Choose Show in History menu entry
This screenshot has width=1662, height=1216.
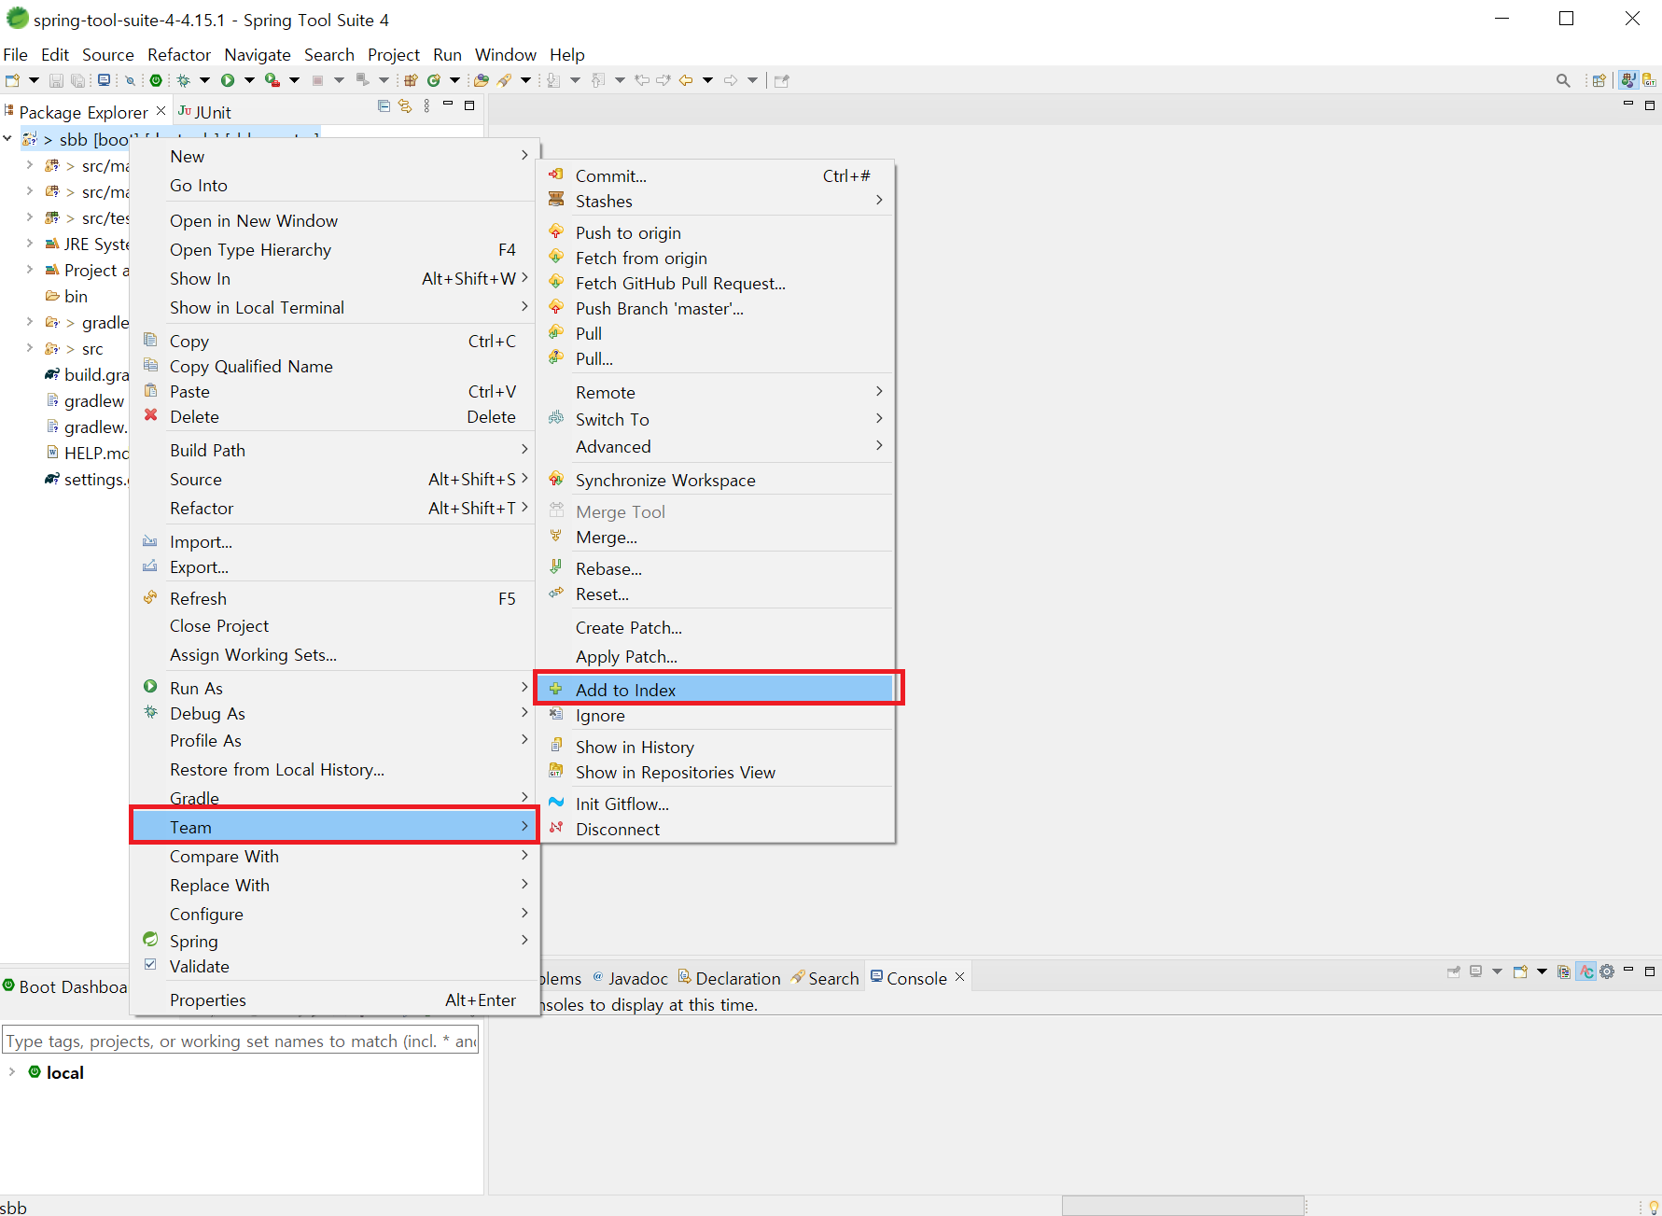715,747
